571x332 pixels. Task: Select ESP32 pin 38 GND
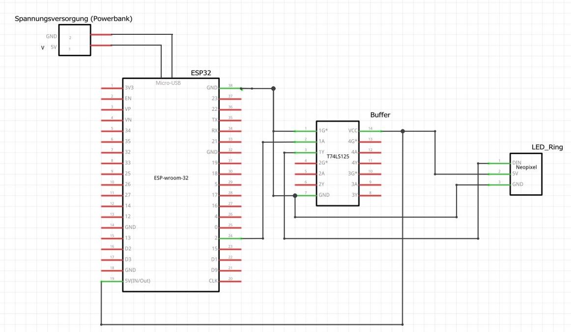(230, 88)
